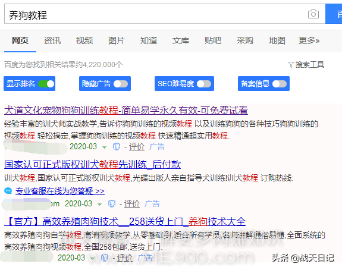This screenshot has height=270, width=342.
Task: Enable the 备案信息 switch
Action: 280,84
